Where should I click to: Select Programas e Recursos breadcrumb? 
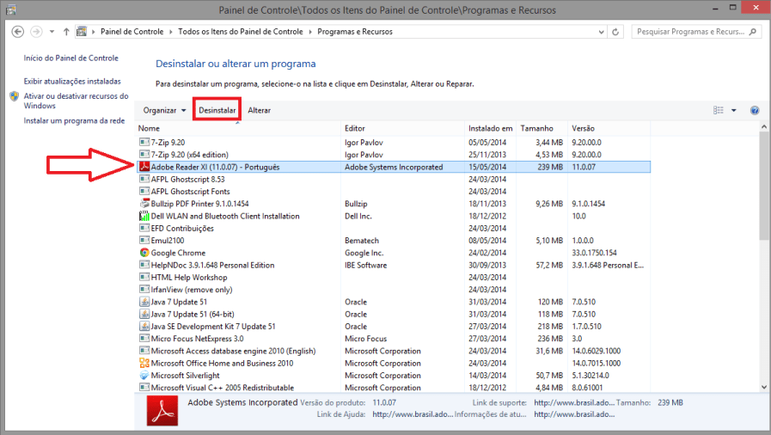click(x=355, y=32)
